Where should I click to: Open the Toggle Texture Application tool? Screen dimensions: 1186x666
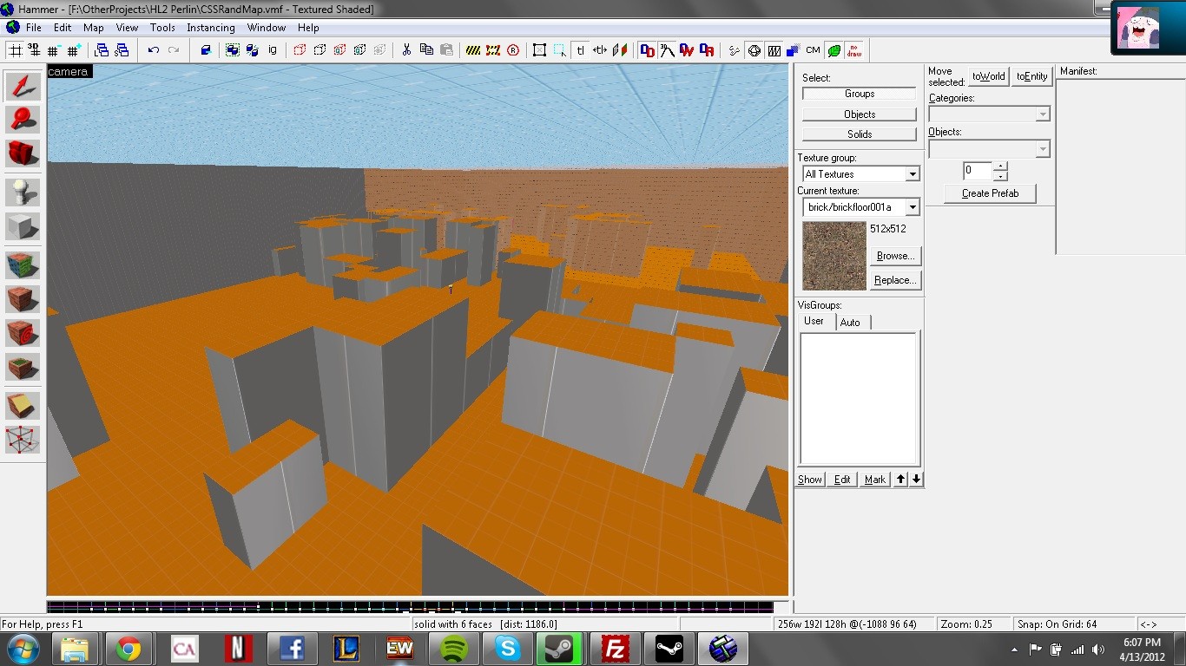coord(23,265)
